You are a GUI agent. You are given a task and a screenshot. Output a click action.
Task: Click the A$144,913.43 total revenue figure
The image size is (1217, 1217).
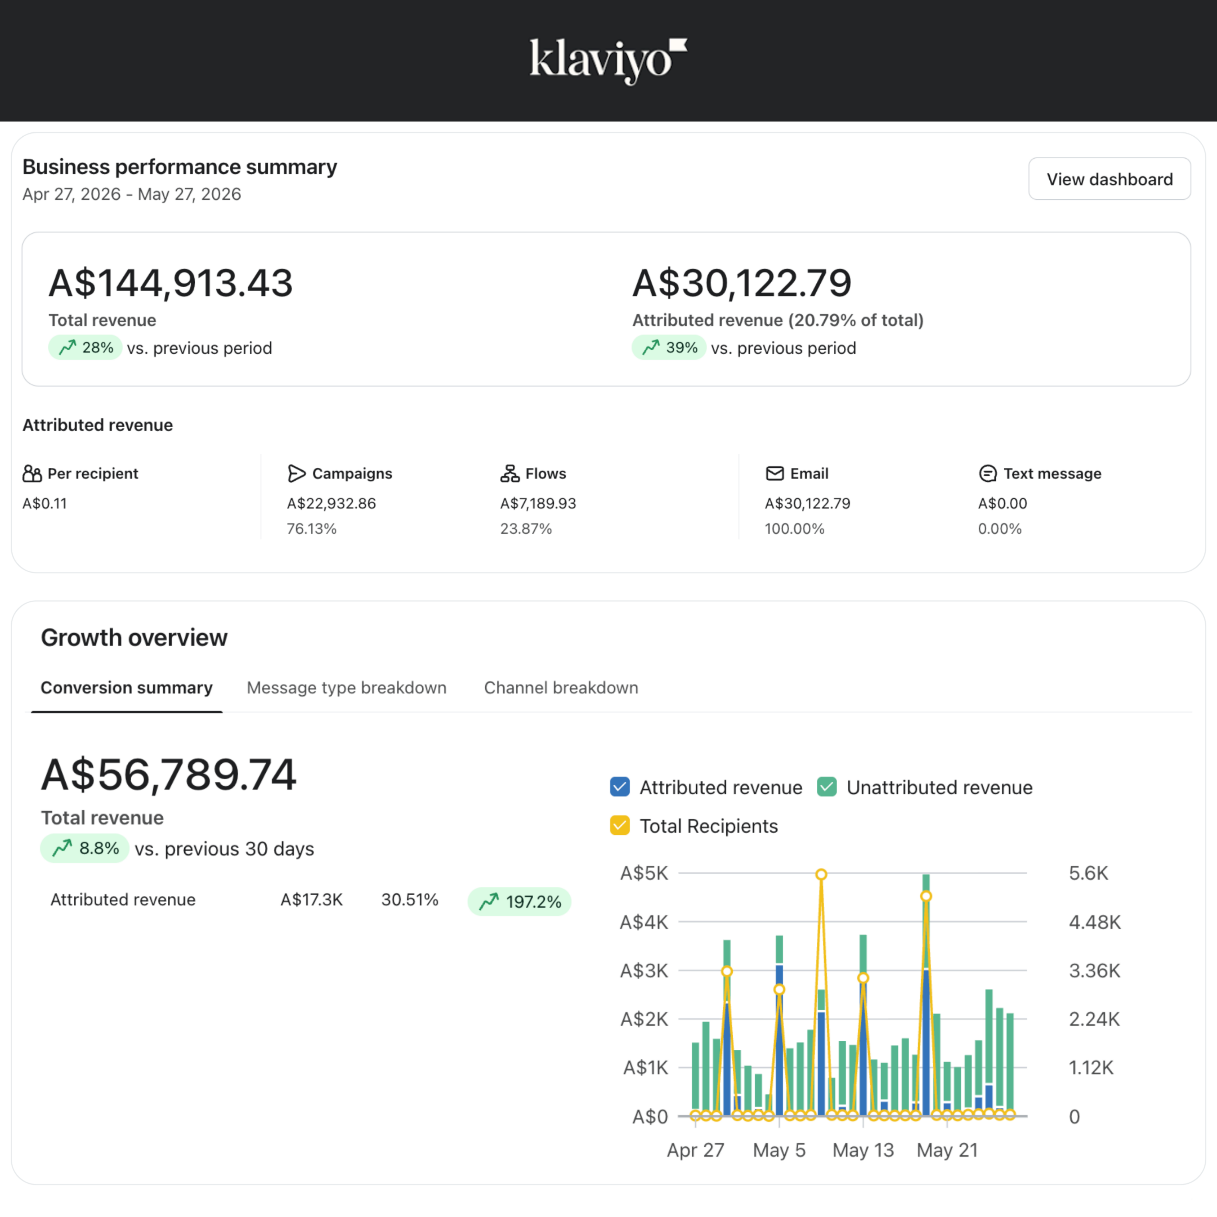pos(171,283)
